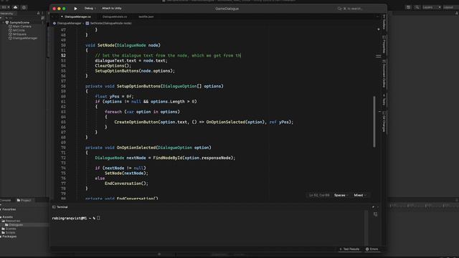The image size is (459, 258).
Task: Toggle the Unity Inspector panel lock
Action: pyautogui.click(x=457, y=13)
